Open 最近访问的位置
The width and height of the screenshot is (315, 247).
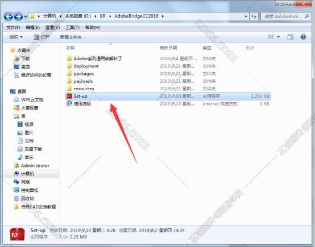[36, 75]
